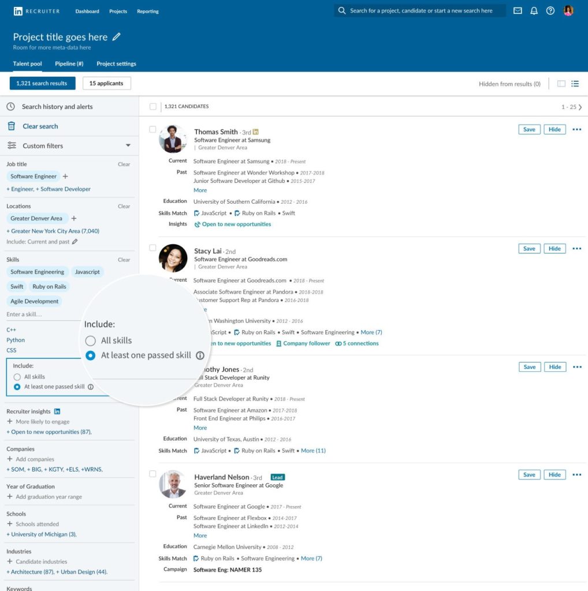Switch to the Talent pool tab

[x=28, y=63]
